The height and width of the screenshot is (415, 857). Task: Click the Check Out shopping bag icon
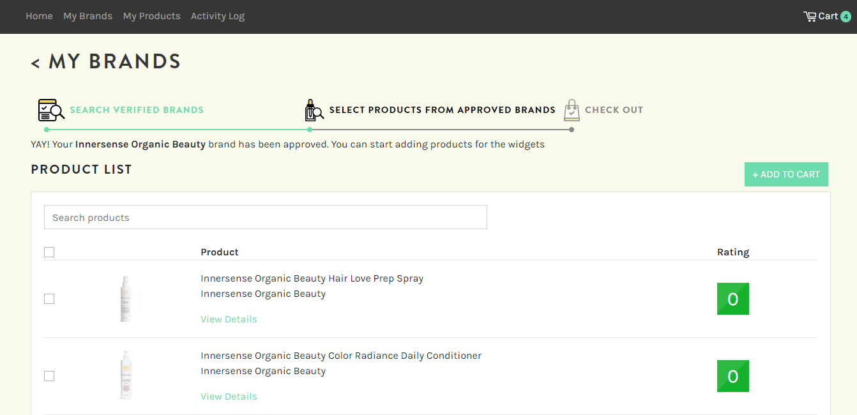click(572, 110)
